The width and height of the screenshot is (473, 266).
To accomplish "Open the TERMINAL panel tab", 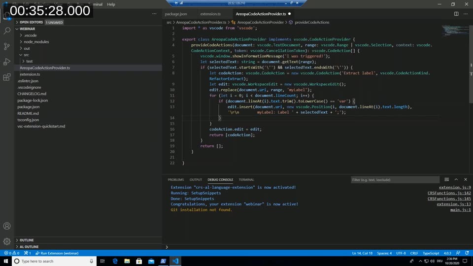I will tap(246, 180).
